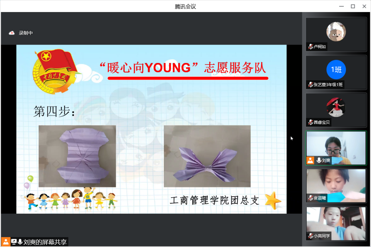The image size is (371, 247).
Task: Click the muted mic icon for 小高同学
Action: pos(311,236)
